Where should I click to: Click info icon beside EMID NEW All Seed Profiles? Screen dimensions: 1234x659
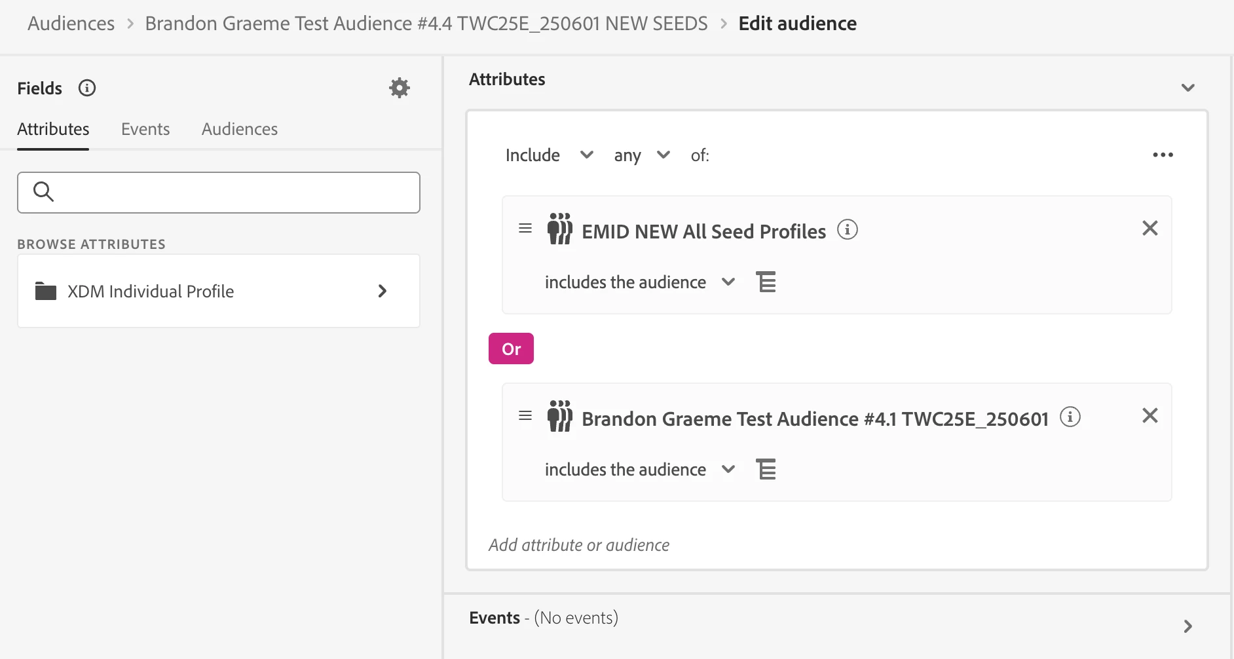[x=847, y=230]
